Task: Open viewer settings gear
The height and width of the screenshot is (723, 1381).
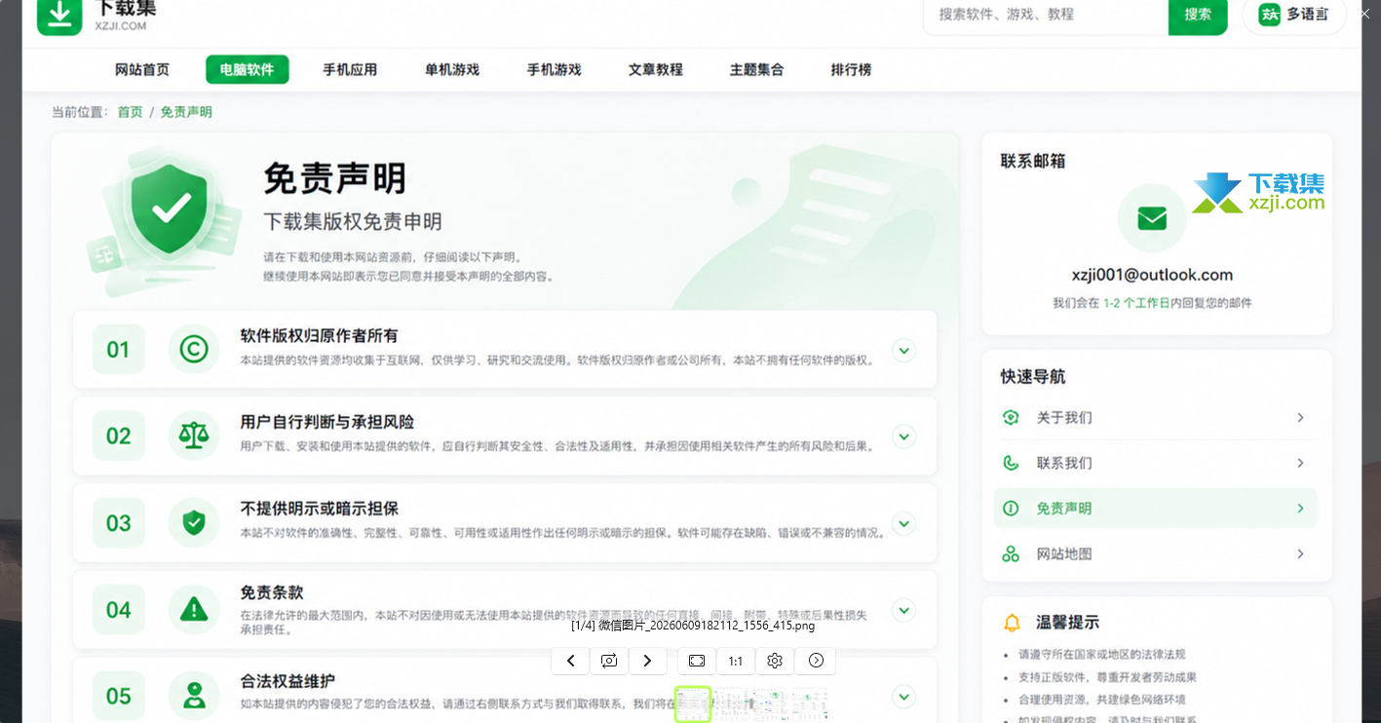Action: pyautogui.click(x=775, y=661)
